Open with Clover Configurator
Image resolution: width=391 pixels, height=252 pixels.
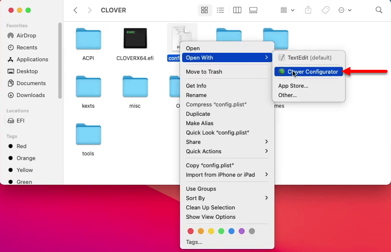click(309, 72)
